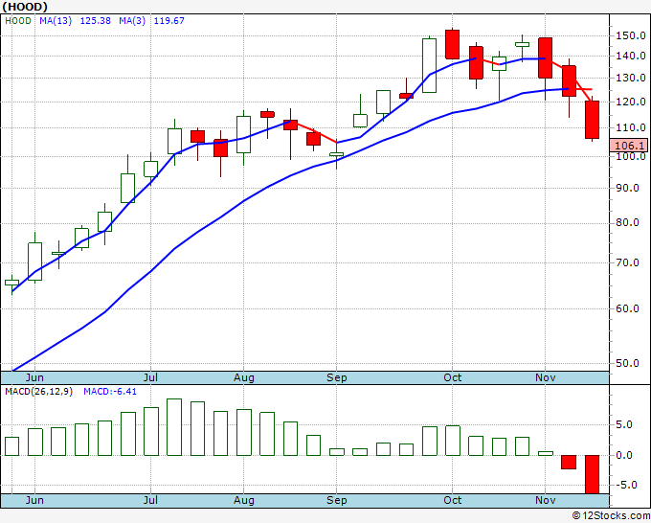Click Oct on the MACD panel axis
The width and height of the screenshot is (651, 523).
(453, 500)
